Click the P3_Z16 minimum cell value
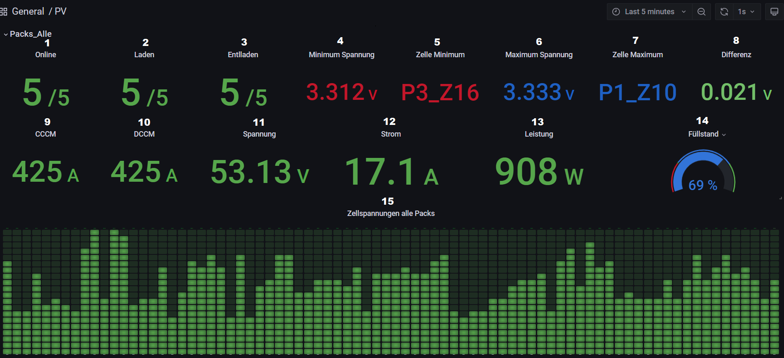This screenshot has height=358, width=784. [x=440, y=93]
